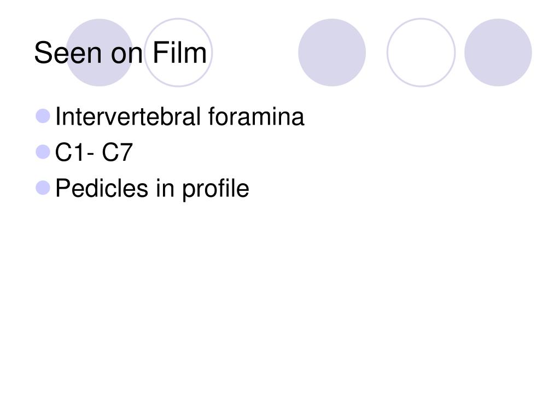This screenshot has width=560, height=420.
Task: Click the text 'C1-' in the second bullet
Action: (x=74, y=153)
